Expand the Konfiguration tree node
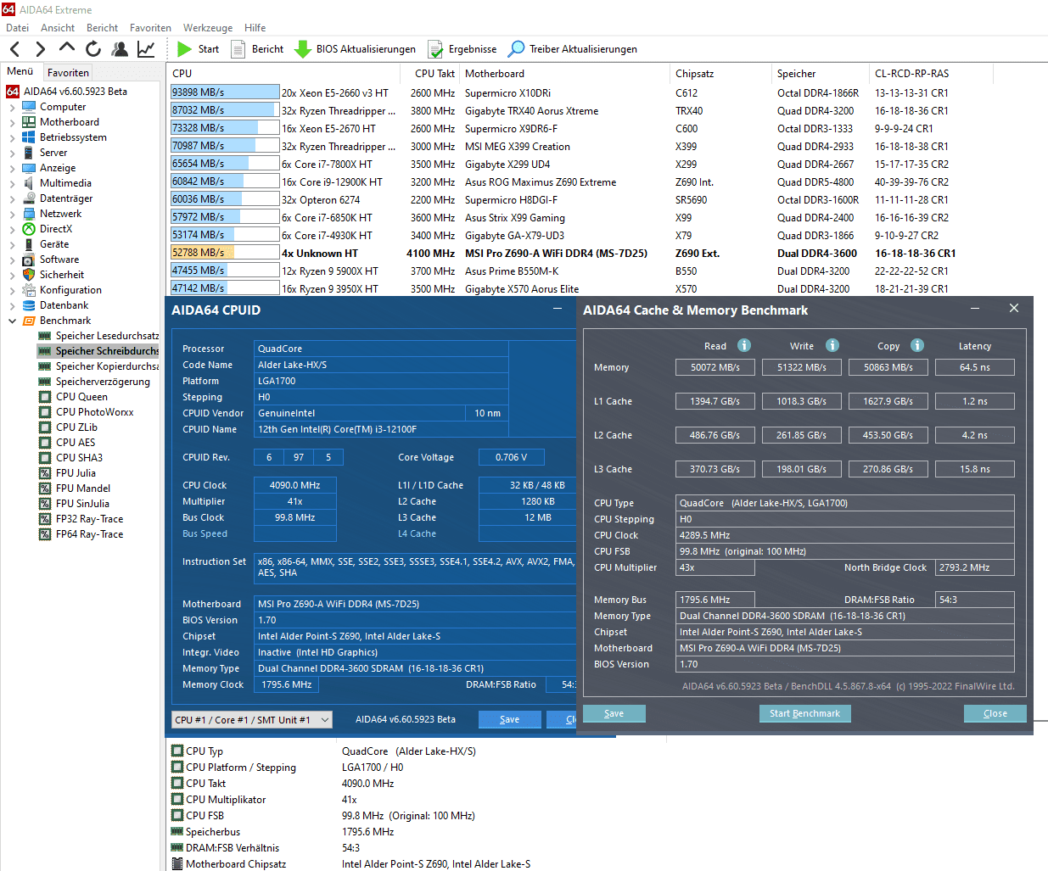This screenshot has width=1048, height=871. click(x=12, y=291)
